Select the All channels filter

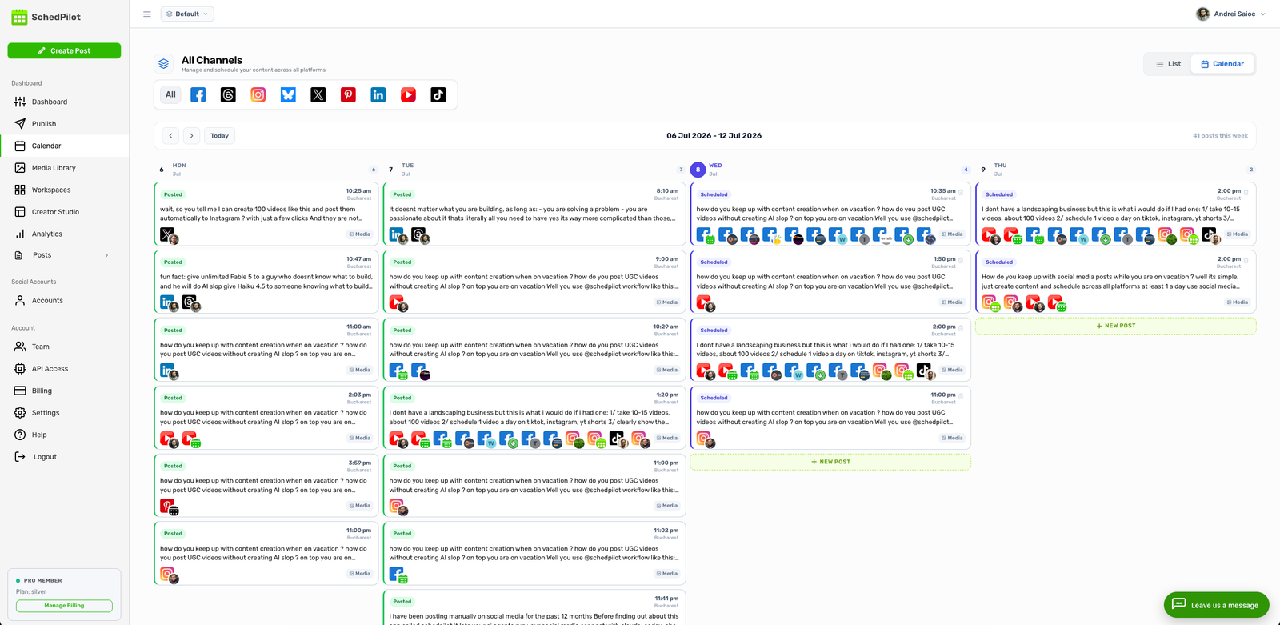[x=170, y=94]
